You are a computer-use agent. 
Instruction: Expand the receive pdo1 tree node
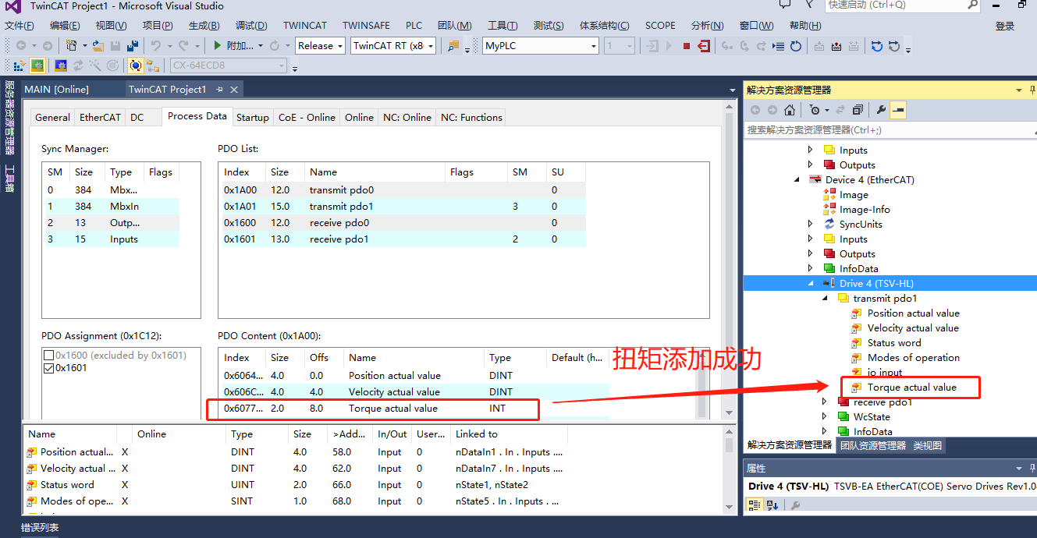[x=825, y=402]
